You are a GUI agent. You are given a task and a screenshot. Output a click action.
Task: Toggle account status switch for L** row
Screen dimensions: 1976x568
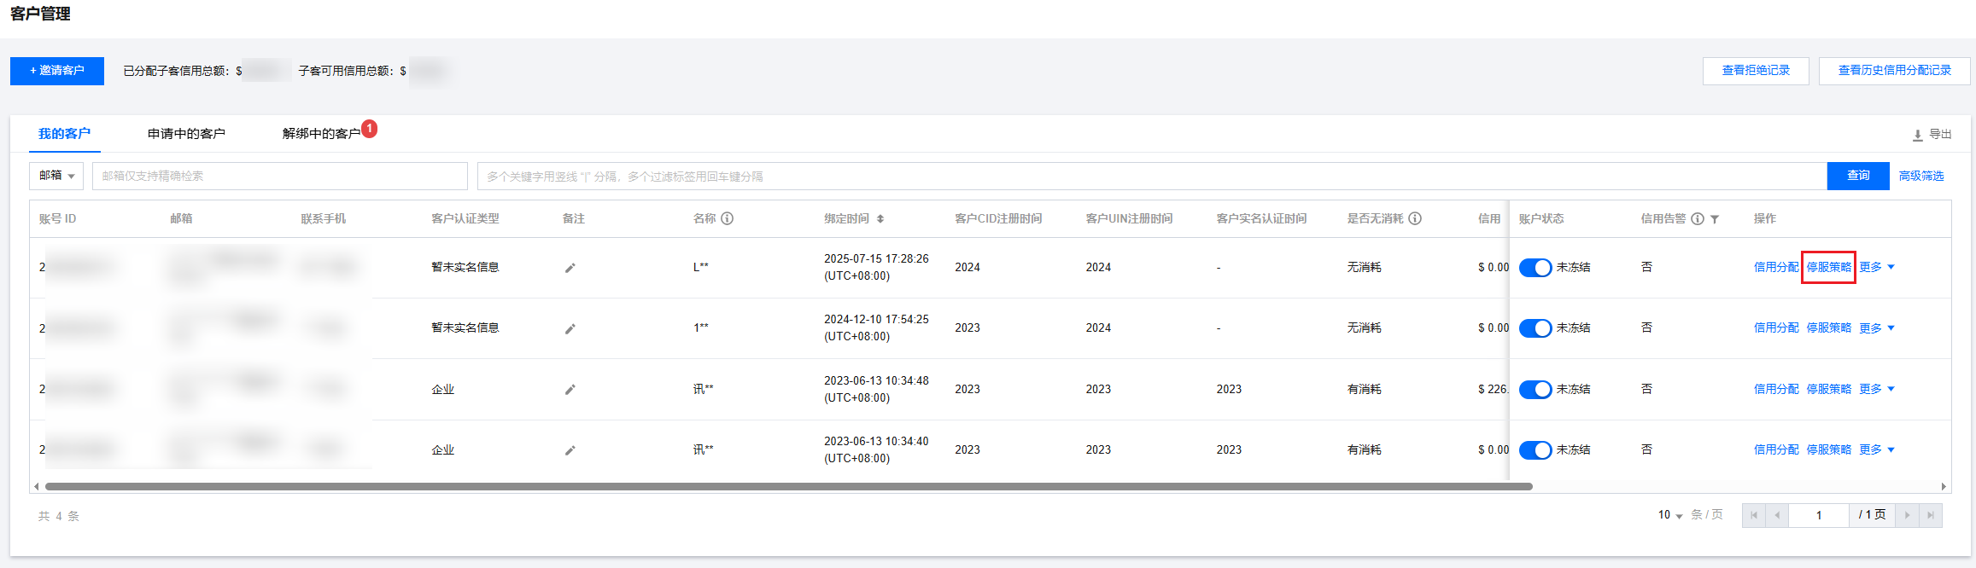(x=1535, y=268)
